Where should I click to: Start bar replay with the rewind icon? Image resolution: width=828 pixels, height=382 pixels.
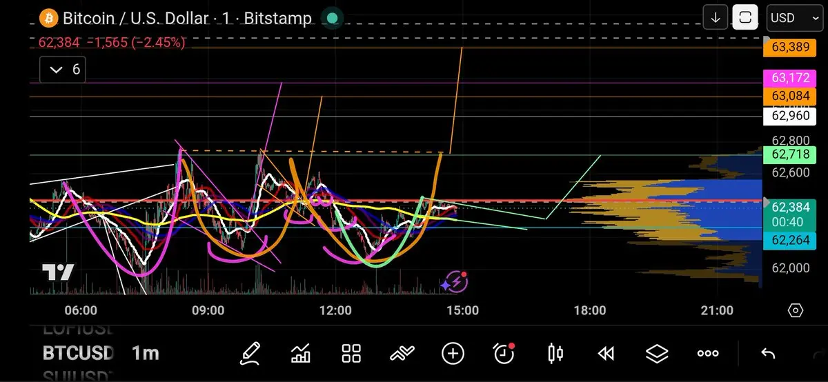coord(606,354)
